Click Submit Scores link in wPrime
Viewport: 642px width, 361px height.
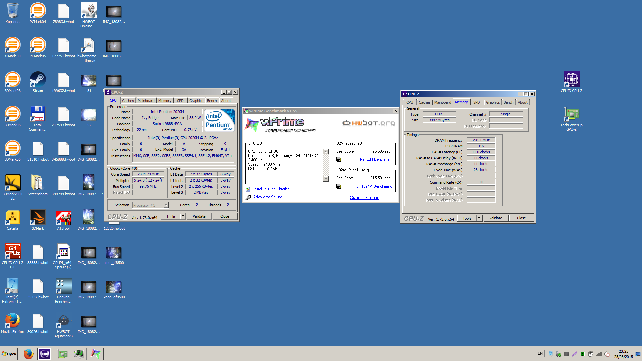tap(364, 198)
